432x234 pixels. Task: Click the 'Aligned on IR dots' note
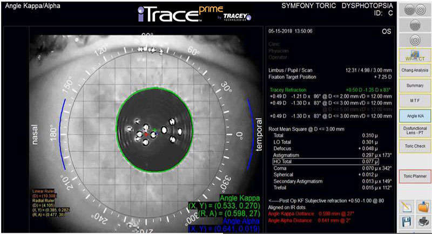(x=287, y=208)
